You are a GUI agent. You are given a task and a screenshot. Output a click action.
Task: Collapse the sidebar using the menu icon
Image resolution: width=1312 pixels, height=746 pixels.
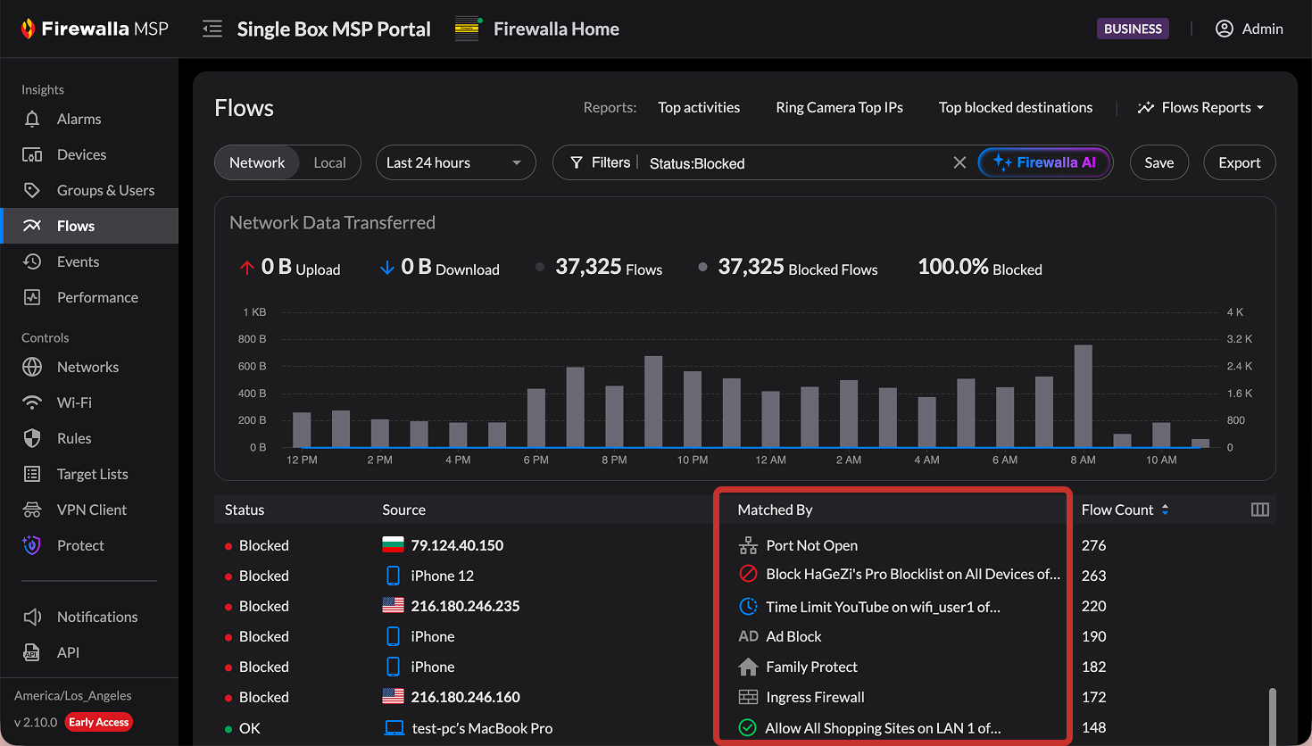click(212, 29)
